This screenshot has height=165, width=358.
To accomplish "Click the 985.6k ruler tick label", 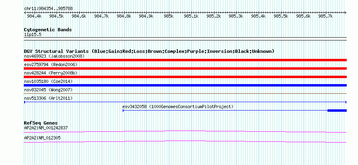I will 303,16.
